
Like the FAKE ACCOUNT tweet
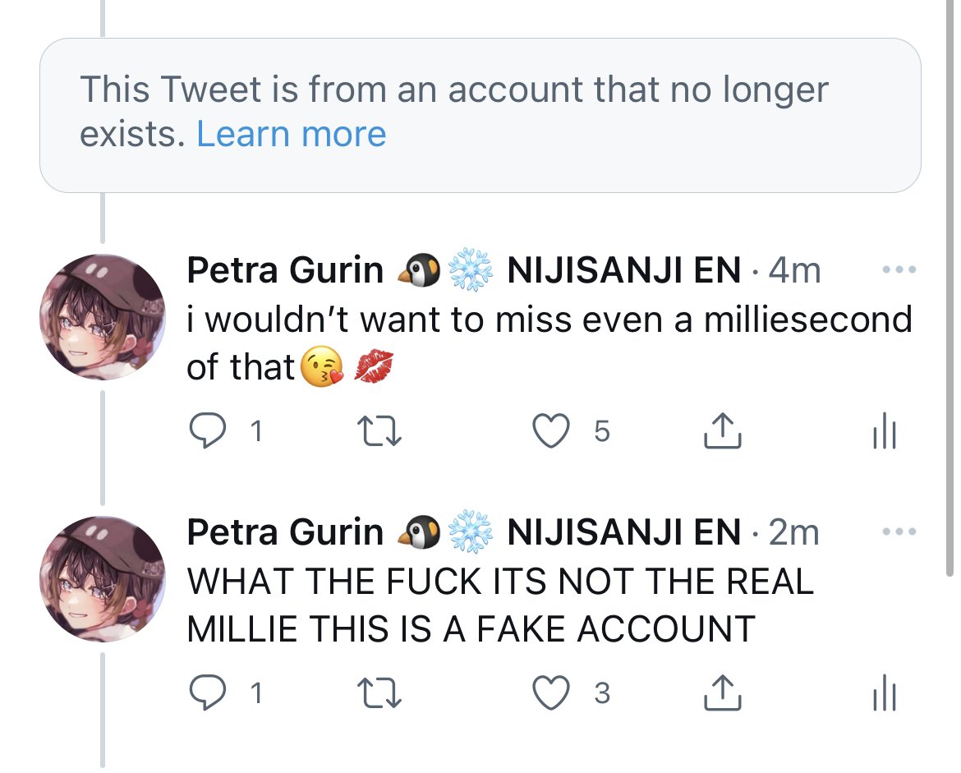(x=550, y=692)
